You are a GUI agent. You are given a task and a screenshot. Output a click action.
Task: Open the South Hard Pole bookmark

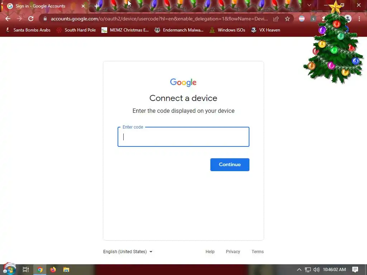point(76,30)
